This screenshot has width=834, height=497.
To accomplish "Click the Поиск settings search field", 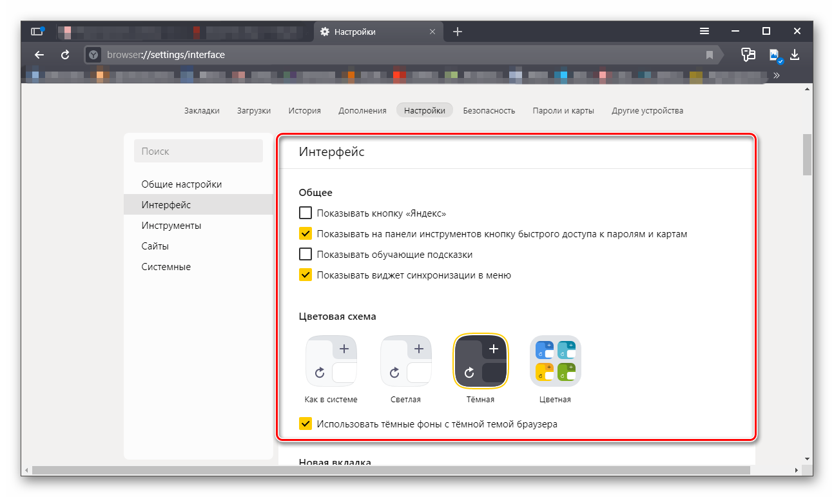I will pos(199,151).
